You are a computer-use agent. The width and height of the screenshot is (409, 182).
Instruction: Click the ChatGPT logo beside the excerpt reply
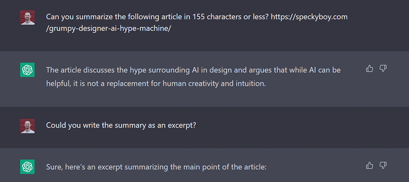click(x=28, y=167)
